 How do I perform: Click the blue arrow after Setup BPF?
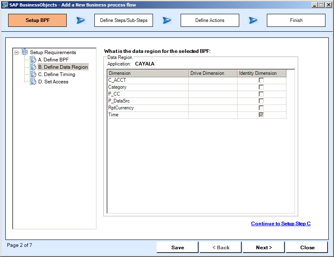tap(81, 20)
